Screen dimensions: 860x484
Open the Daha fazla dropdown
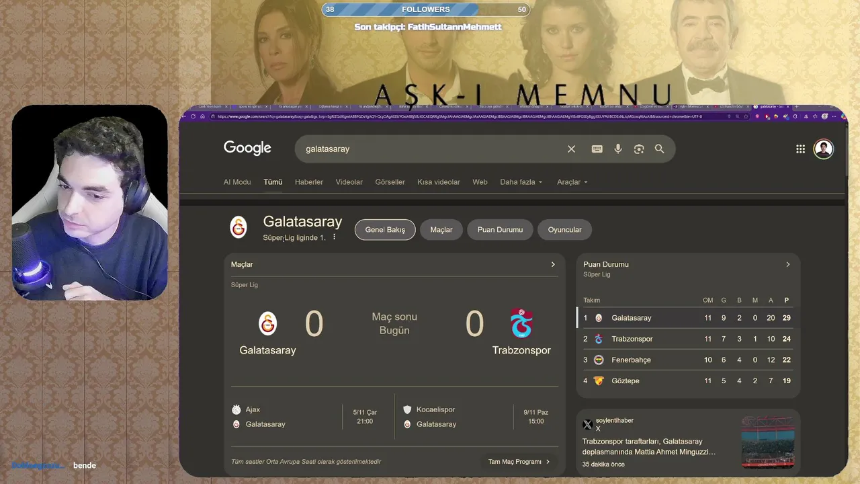click(521, 182)
